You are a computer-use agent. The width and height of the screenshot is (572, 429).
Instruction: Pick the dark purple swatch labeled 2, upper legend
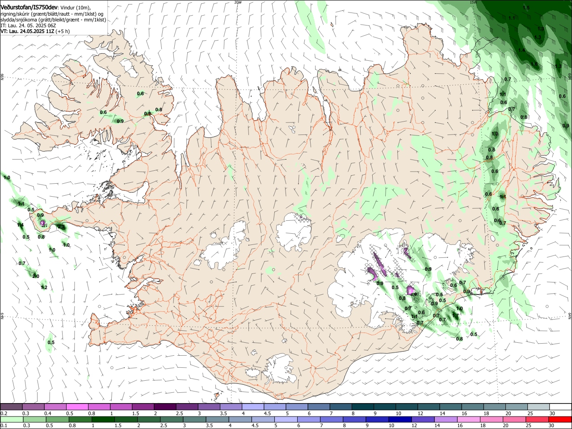tap(165, 407)
